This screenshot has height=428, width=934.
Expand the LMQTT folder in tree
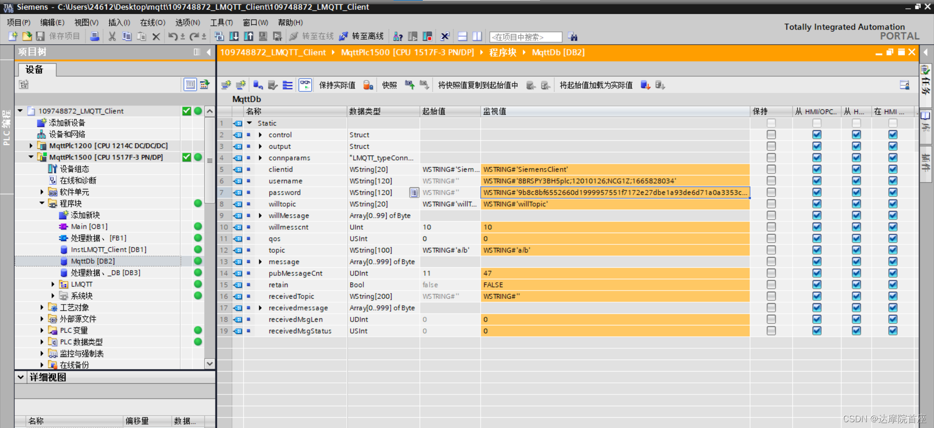pos(53,284)
